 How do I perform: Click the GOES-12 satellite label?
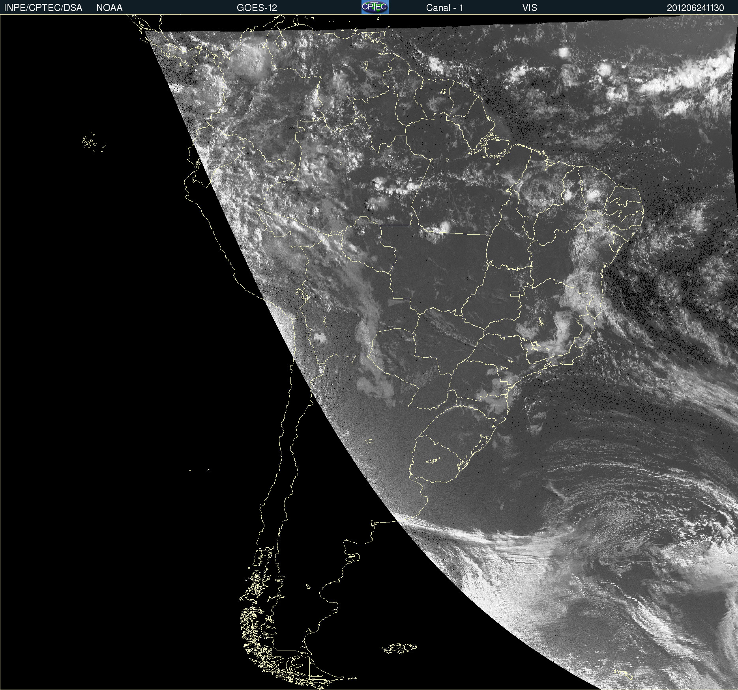tap(257, 8)
